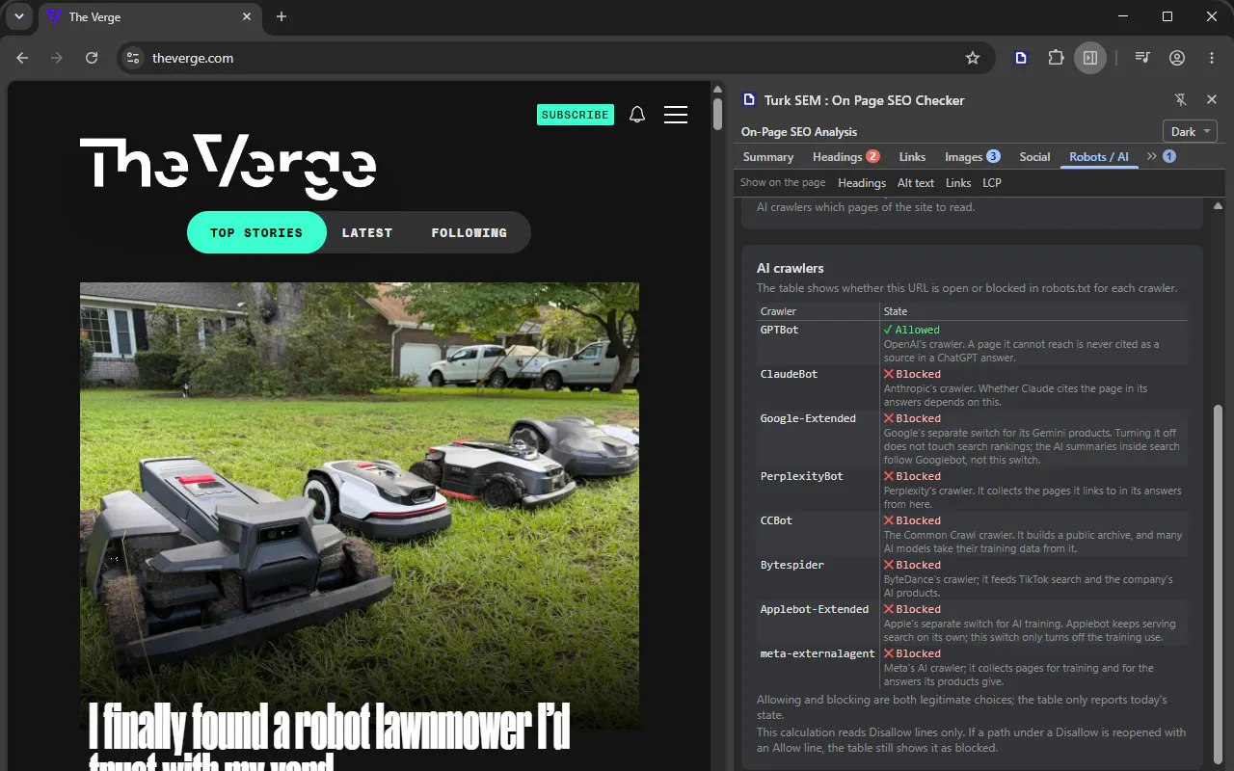Toggle Headings in Show on the page
This screenshot has height=771, width=1234.
coord(862,183)
